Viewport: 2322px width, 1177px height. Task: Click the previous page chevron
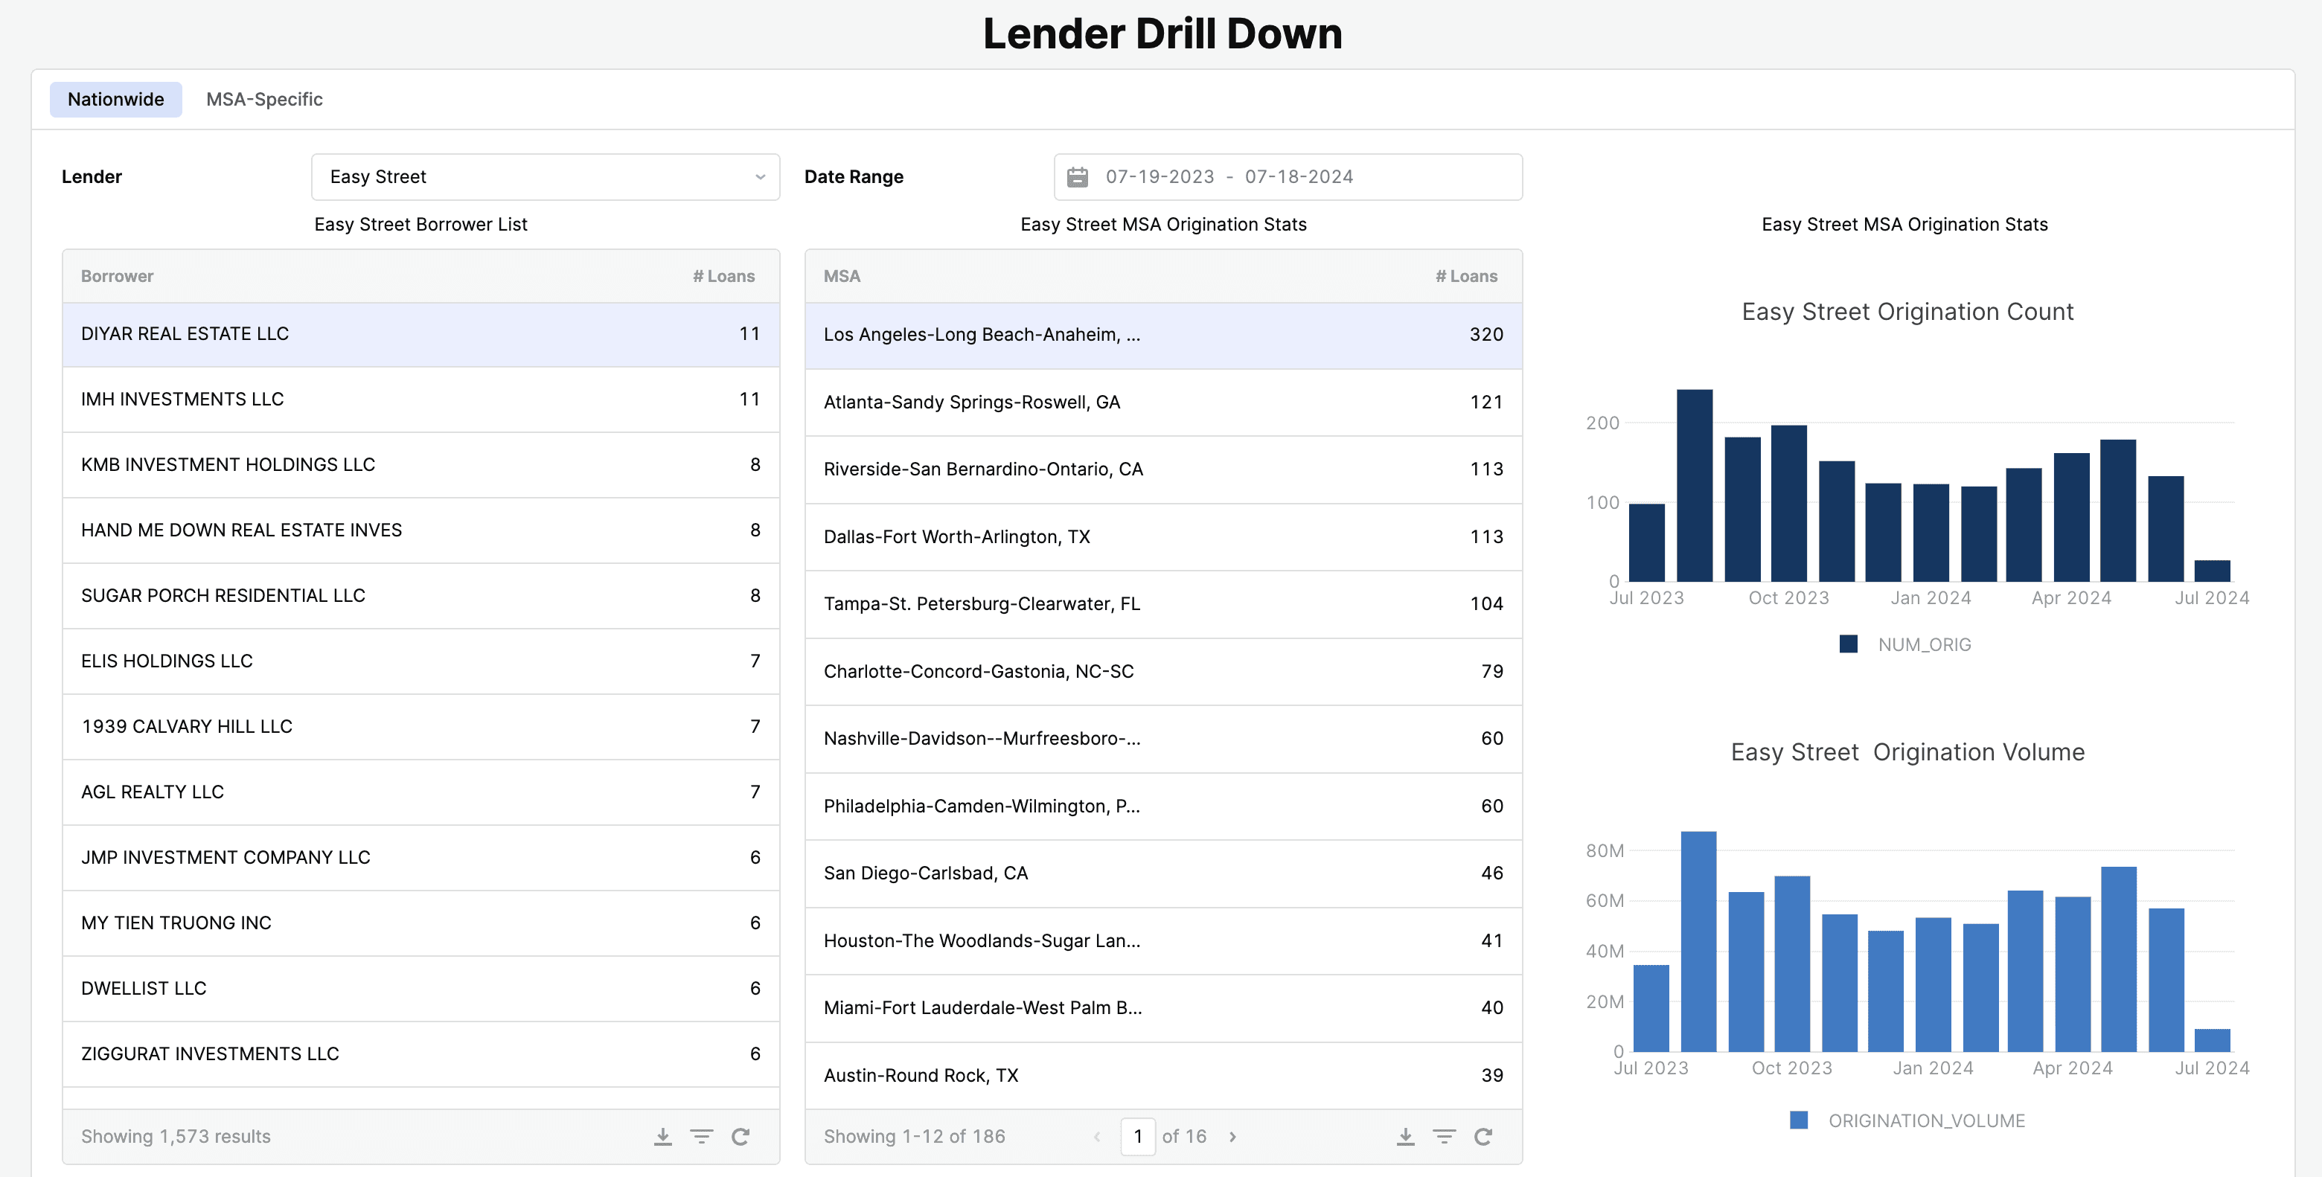coord(1097,1136)
